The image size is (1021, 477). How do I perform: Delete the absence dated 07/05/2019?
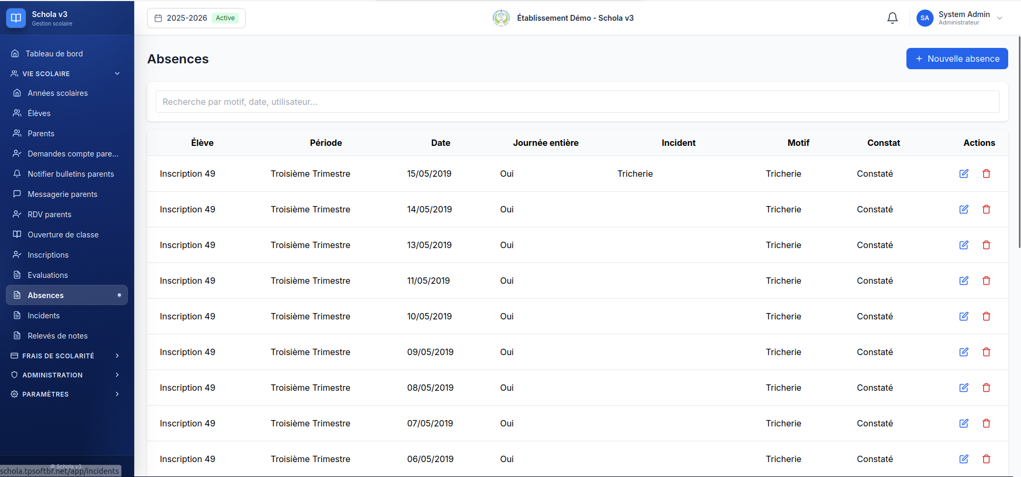(986, 423)
